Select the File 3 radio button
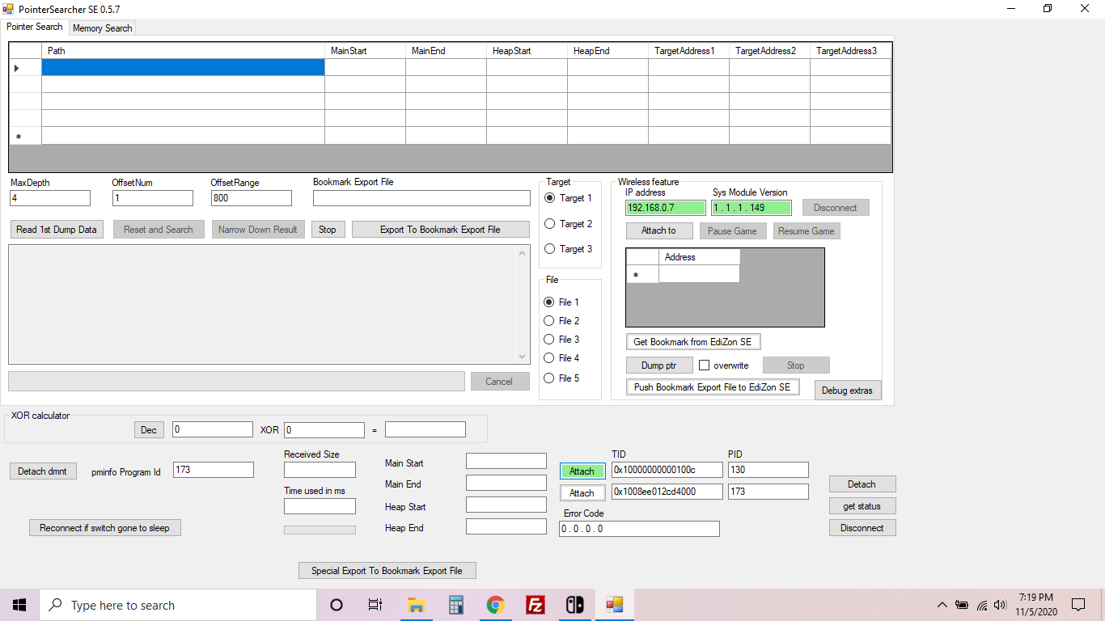The height and width of the screenshot is (621, 1105). coord(549,340)
